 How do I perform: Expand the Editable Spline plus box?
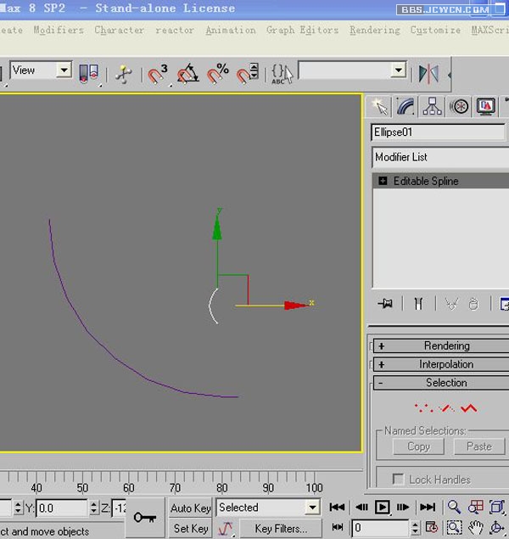tap(383, 181)
